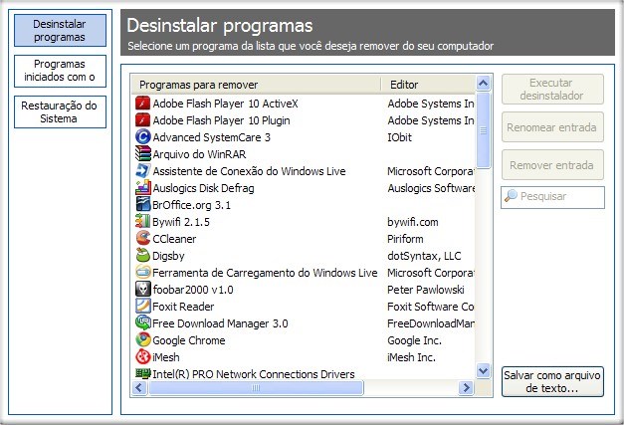Click the Arquivo do WinRAR icon
624x425 pixels.
click(143, 153)
